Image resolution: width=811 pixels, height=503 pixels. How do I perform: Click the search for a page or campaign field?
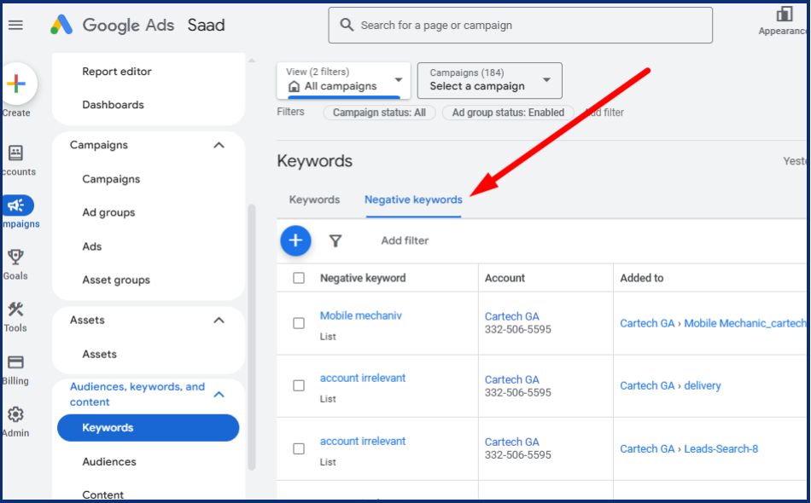tap(521, 25)
